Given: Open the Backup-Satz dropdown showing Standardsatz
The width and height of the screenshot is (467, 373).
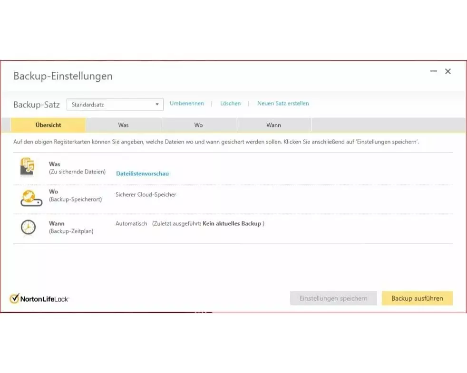Looking at the screenshot, I should coord(115,105).
